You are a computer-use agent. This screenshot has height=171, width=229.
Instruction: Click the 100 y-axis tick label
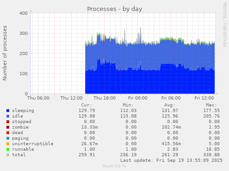click(x=23, y=74)
